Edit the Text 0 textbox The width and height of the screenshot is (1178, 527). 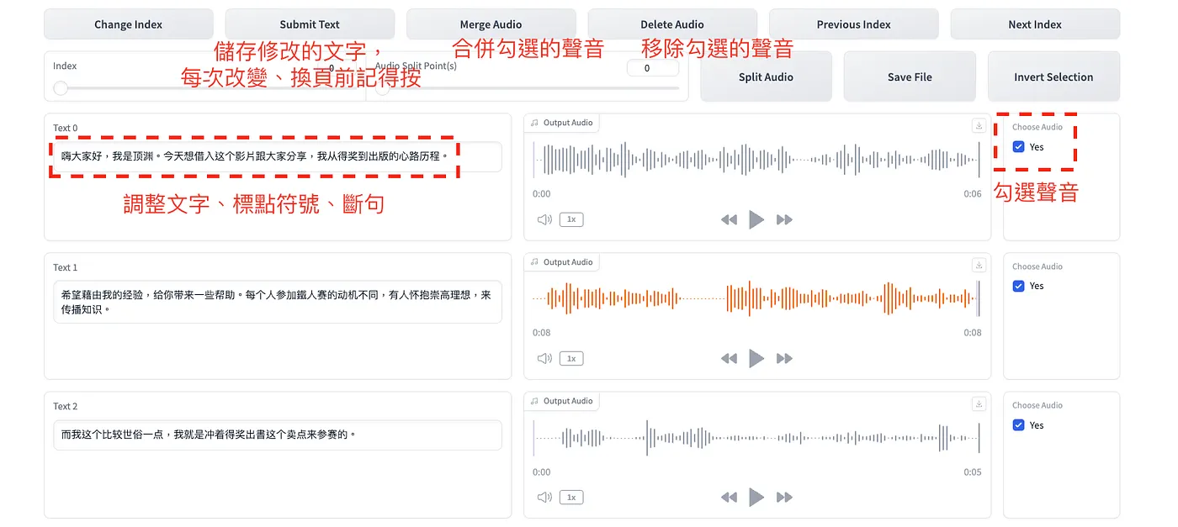point(278,156)
